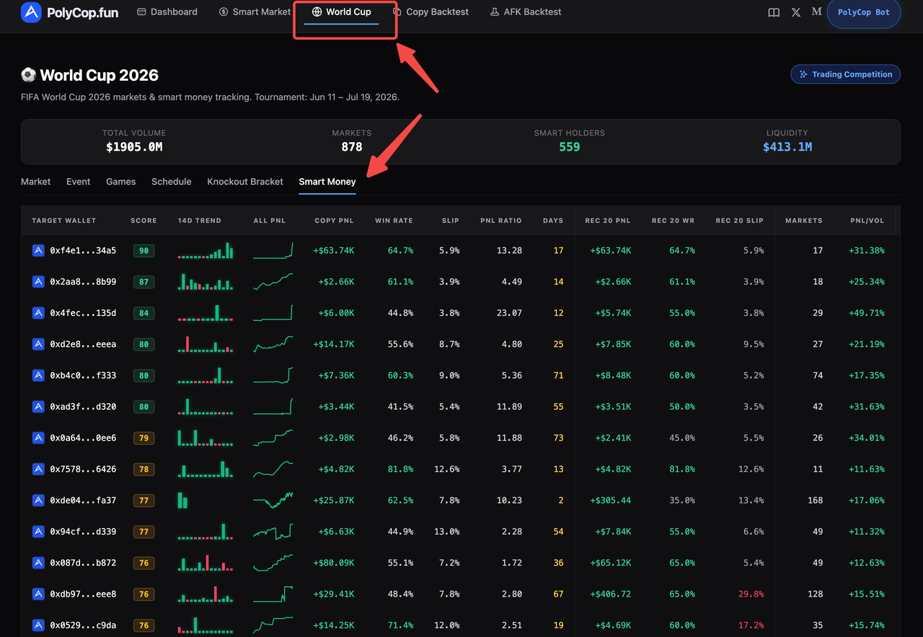Sort by SCORE column header
Viewport: 923px width, 637px height.
143,221
